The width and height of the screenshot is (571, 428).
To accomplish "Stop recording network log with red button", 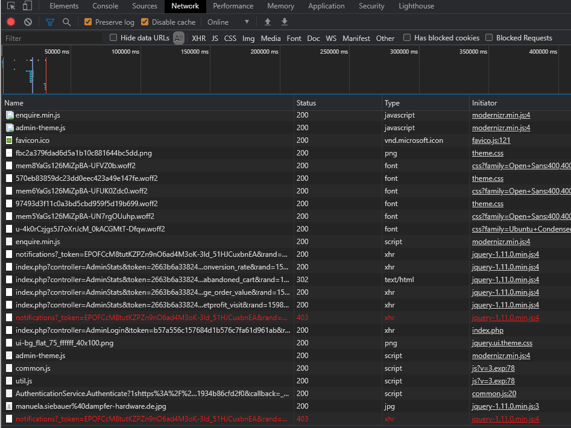I will [11, 22].
